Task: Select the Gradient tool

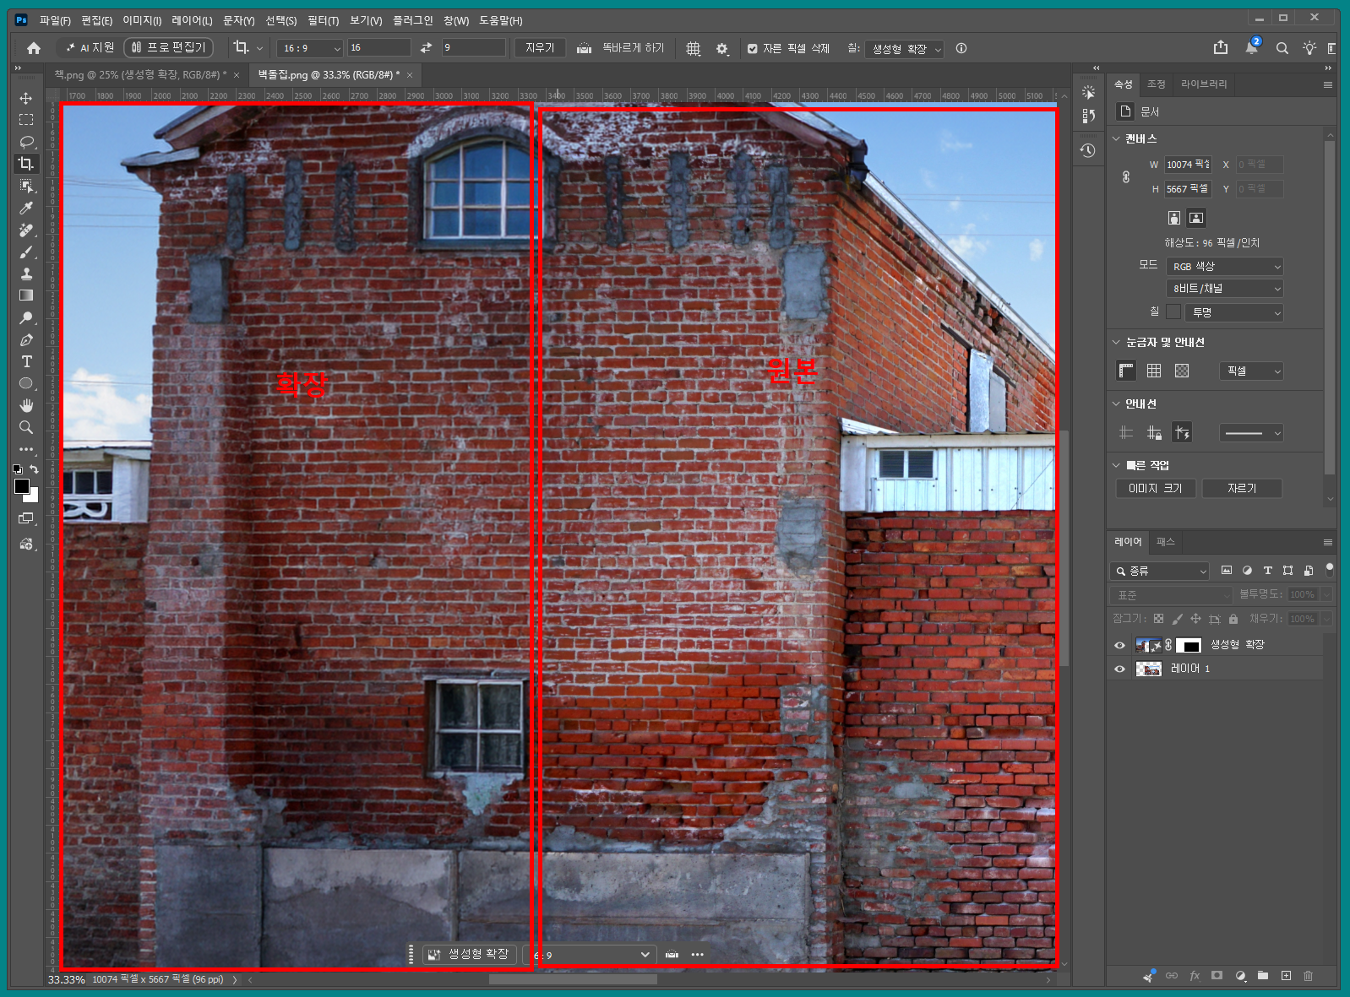Action: (x=26, y=295)
